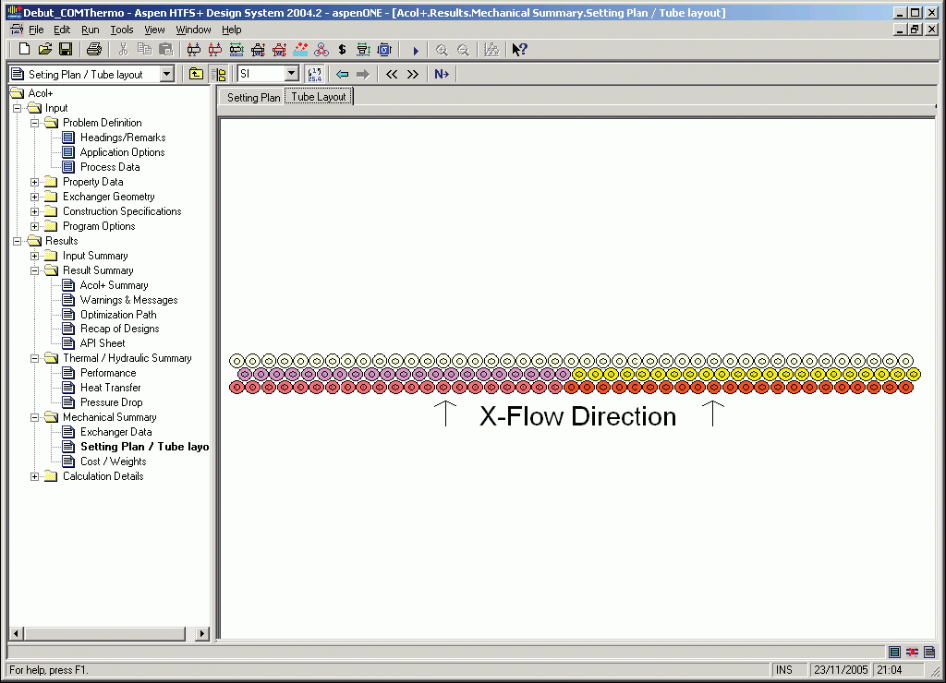Click the Open file folder icon
The image size is (946, 683).
coord(45,50)
